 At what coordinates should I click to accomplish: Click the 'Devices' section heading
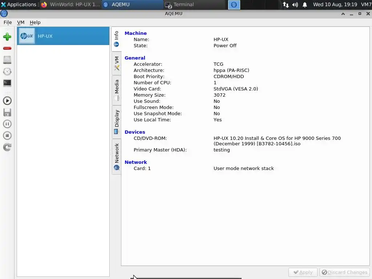point(135,132)
